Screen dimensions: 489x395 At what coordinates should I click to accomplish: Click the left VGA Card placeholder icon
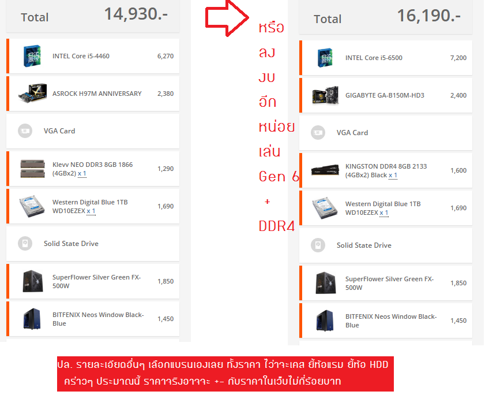[x=25, y=131]
